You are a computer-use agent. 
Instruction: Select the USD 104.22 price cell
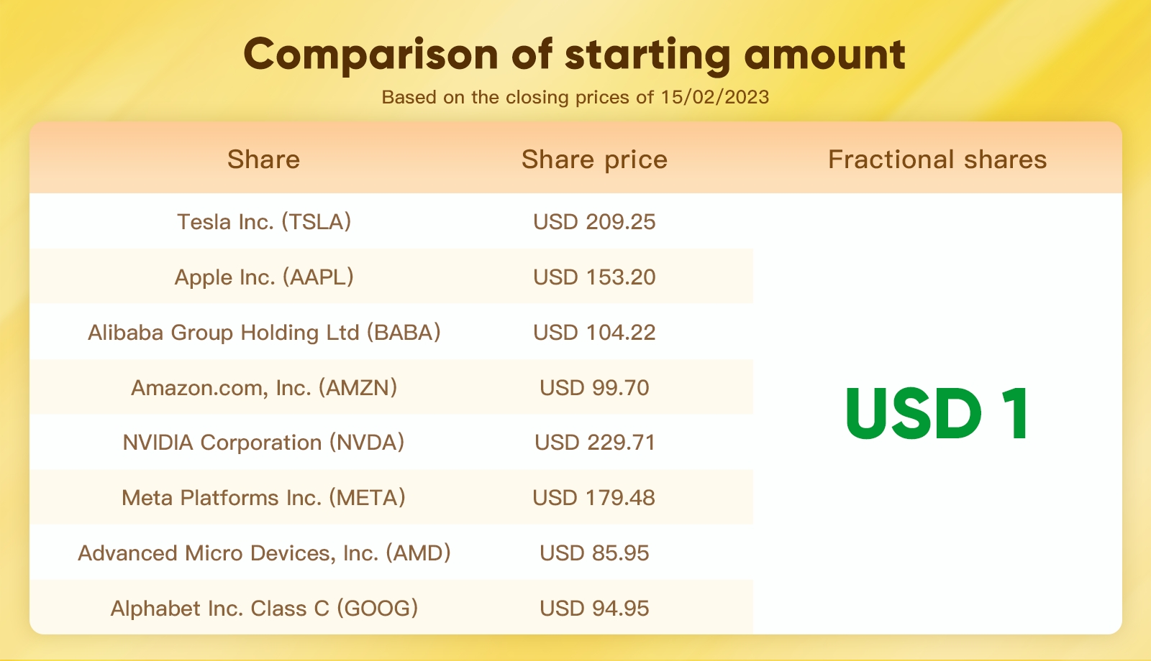[x=594, y=332]
